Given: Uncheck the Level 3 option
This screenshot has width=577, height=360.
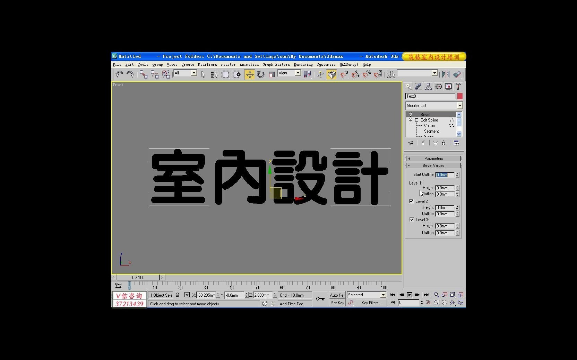Looking at the screenshot, I should (x=411, y=219).
